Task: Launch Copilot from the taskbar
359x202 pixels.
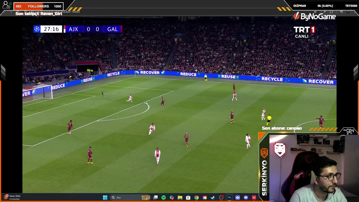Action: point(172,198)
